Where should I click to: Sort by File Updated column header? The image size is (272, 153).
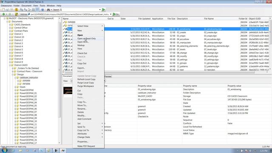pos(144,19)
